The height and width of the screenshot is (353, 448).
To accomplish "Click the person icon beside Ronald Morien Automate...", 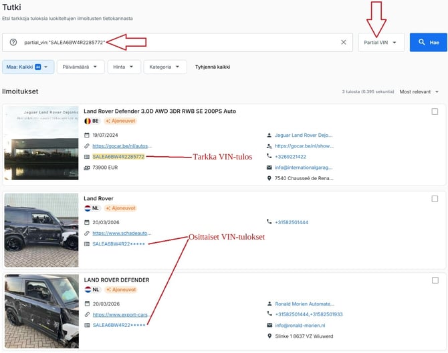I will (269, 304).
